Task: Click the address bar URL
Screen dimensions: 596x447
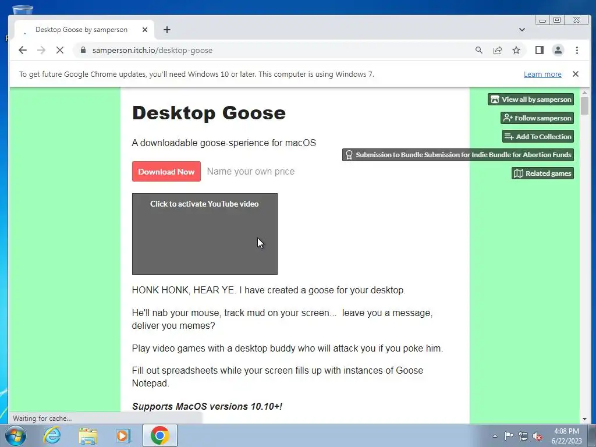Action: [152, 50]
